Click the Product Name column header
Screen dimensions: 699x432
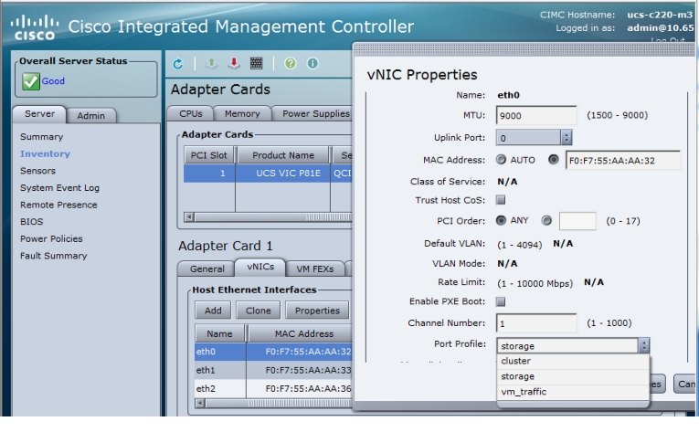[x=283, y=155]
